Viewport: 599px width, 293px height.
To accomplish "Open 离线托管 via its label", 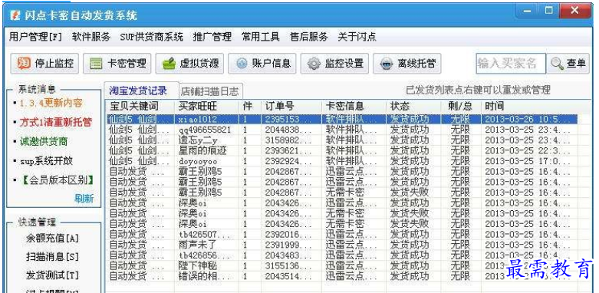I will [416, 64].
